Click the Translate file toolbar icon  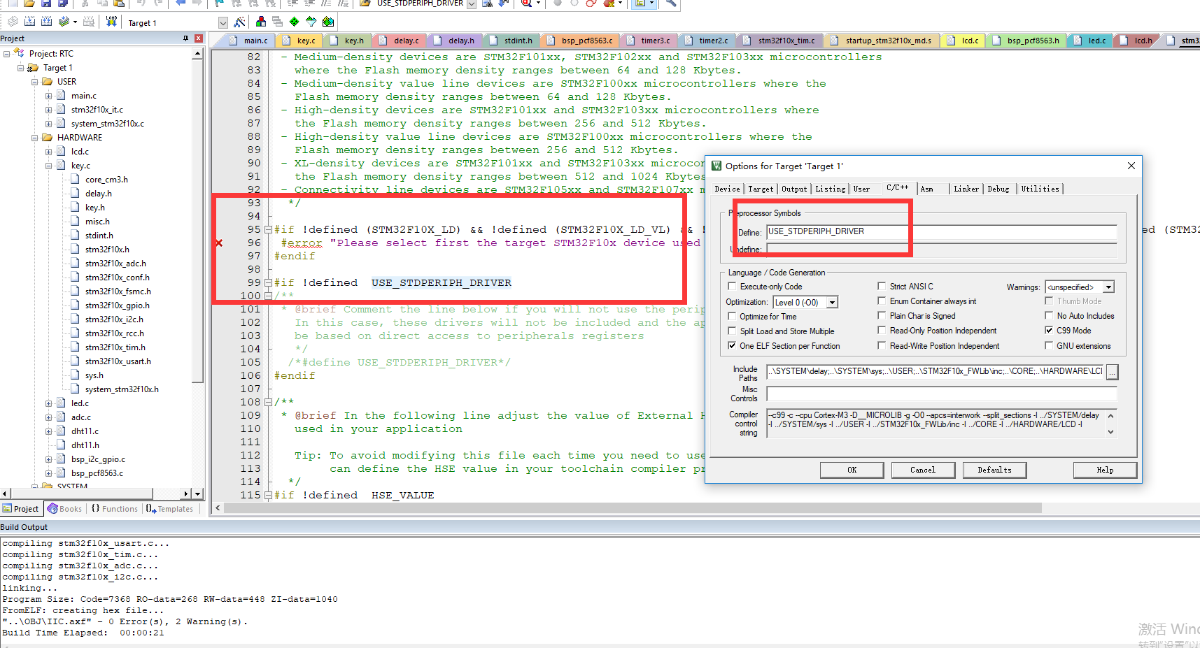point(13,22)
